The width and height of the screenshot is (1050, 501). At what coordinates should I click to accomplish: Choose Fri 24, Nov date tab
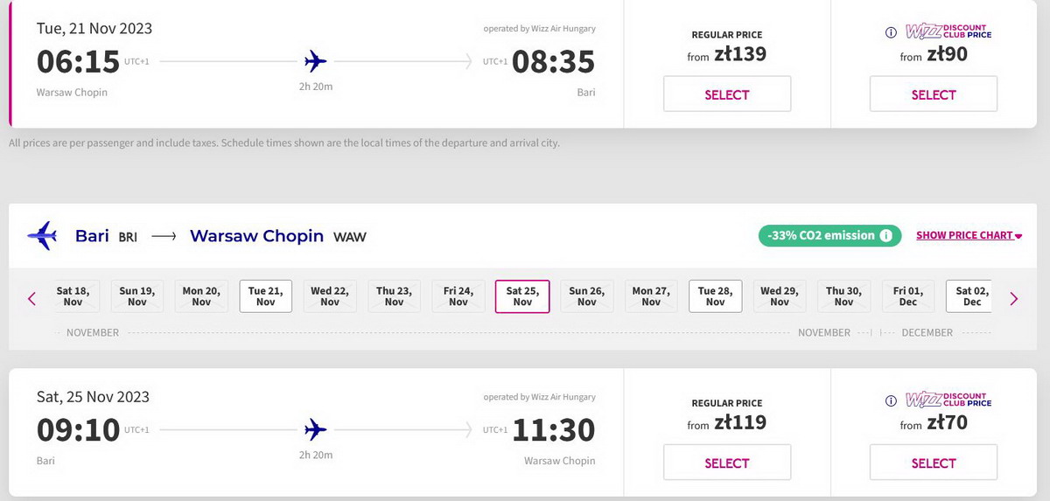pos(458,296)
